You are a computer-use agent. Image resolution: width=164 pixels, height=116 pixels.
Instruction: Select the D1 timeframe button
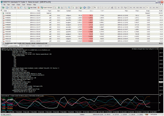coord(151,8)
